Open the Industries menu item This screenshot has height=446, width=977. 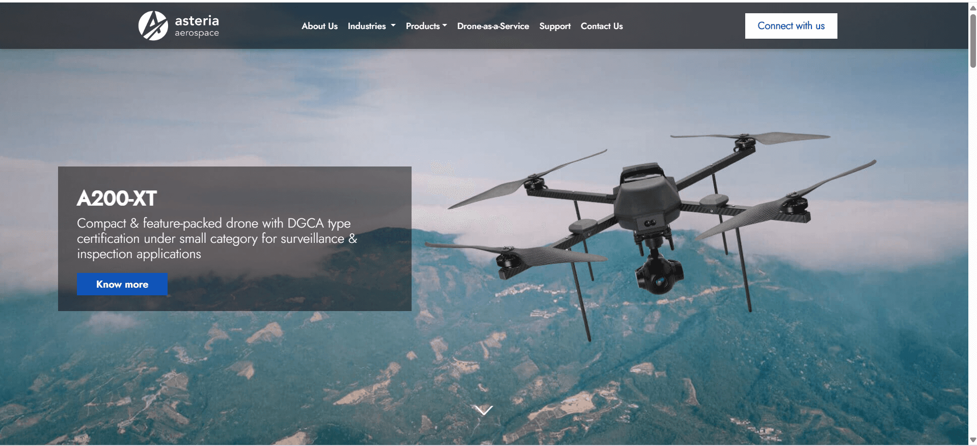click(x=366, y=26)
